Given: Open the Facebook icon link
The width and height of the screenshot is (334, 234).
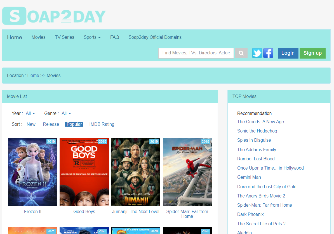Looking at the screenshot, I should 268,53.
